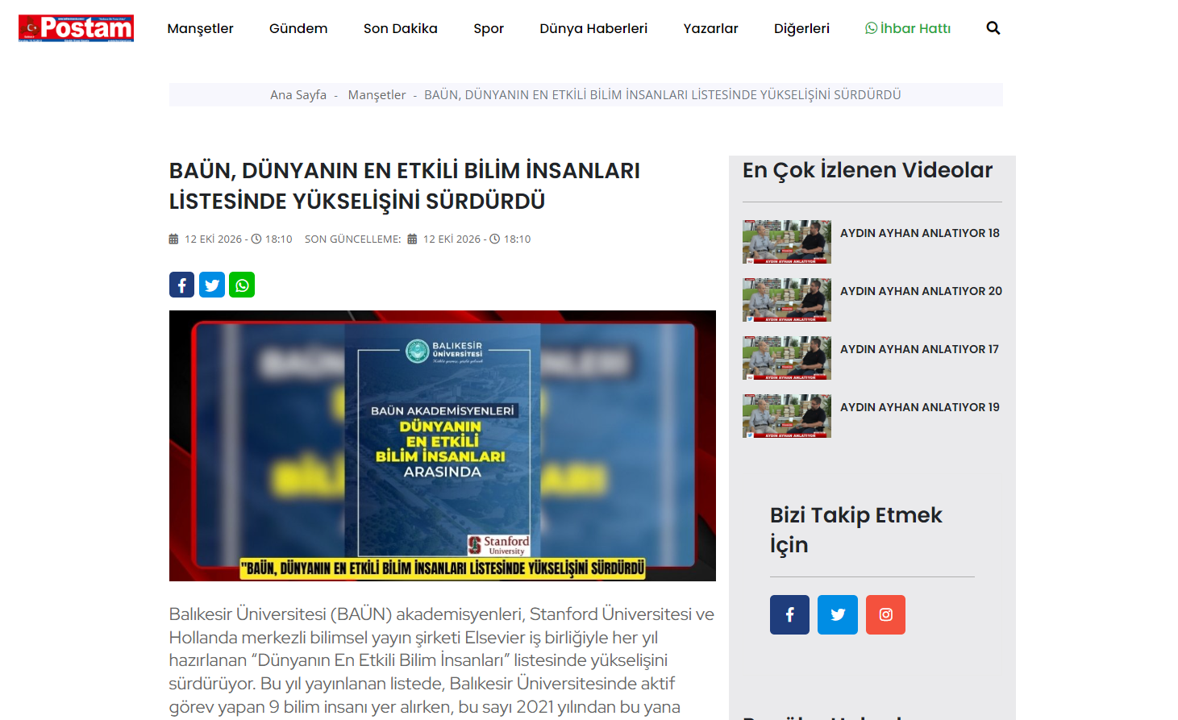Image resolution: width=1178 pixels, height=720 pixels.
Task: Open the Manşetler menu item
Action: (200, 28)
